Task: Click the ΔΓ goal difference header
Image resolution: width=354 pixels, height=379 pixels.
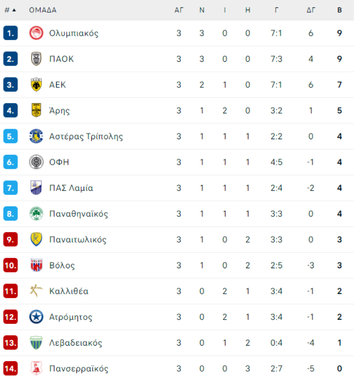Action: pos(311,10)
